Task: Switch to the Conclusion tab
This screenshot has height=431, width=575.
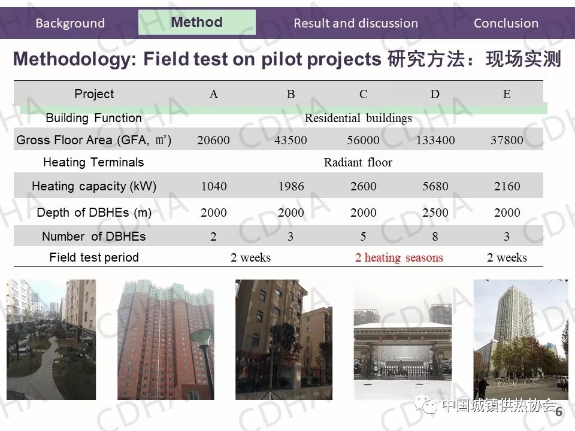Action: click(x=506, y=23)
